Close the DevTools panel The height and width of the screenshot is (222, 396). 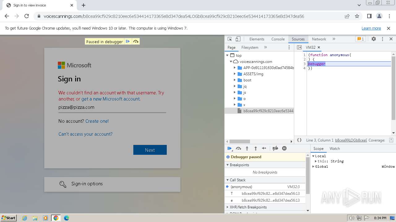pos(391,39)
